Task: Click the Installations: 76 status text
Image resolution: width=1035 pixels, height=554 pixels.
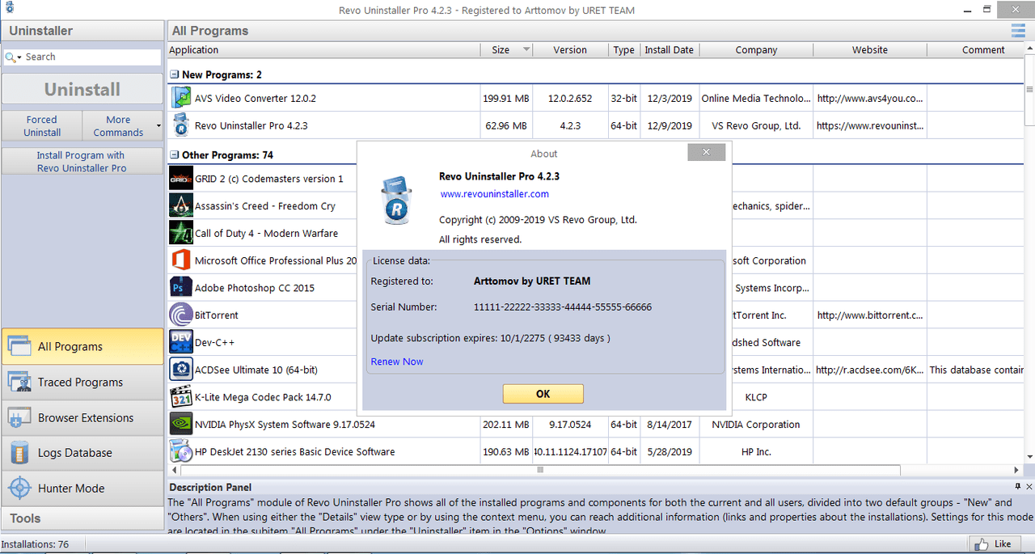Action: (36, 544)
